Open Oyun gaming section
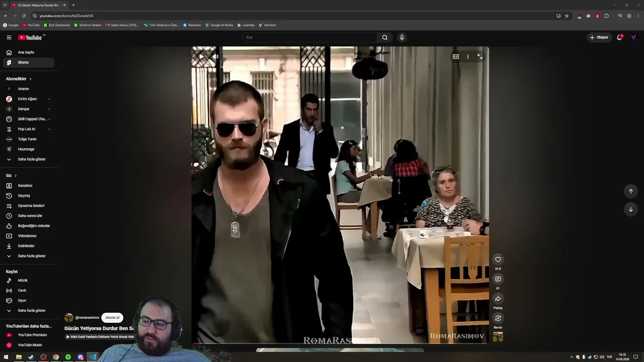 [28, 301]
